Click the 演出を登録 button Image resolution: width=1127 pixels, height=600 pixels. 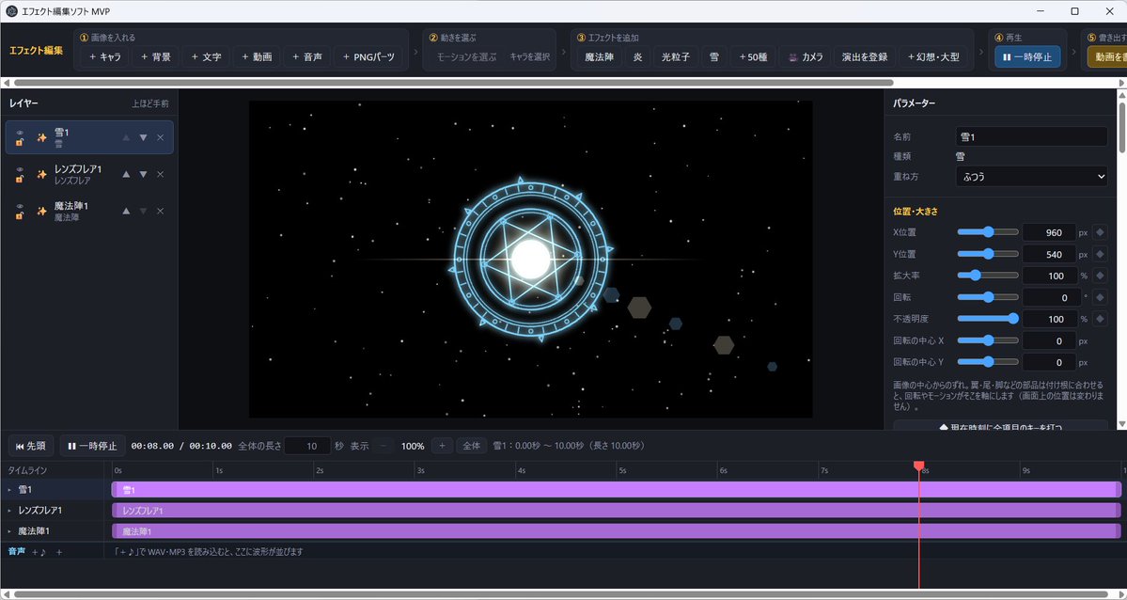[x=866, y=56]
